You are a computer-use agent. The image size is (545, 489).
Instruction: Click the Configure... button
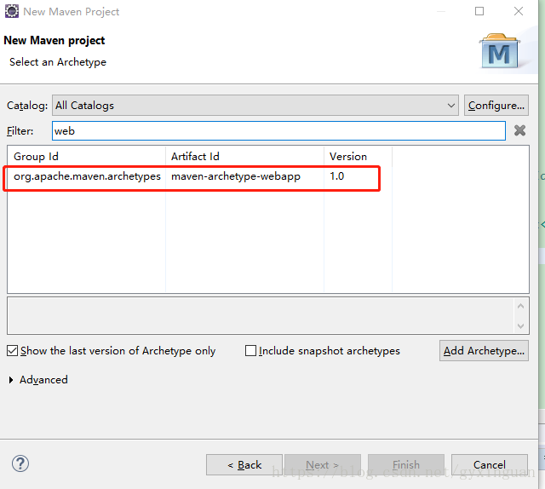click(x=496, y=106)
